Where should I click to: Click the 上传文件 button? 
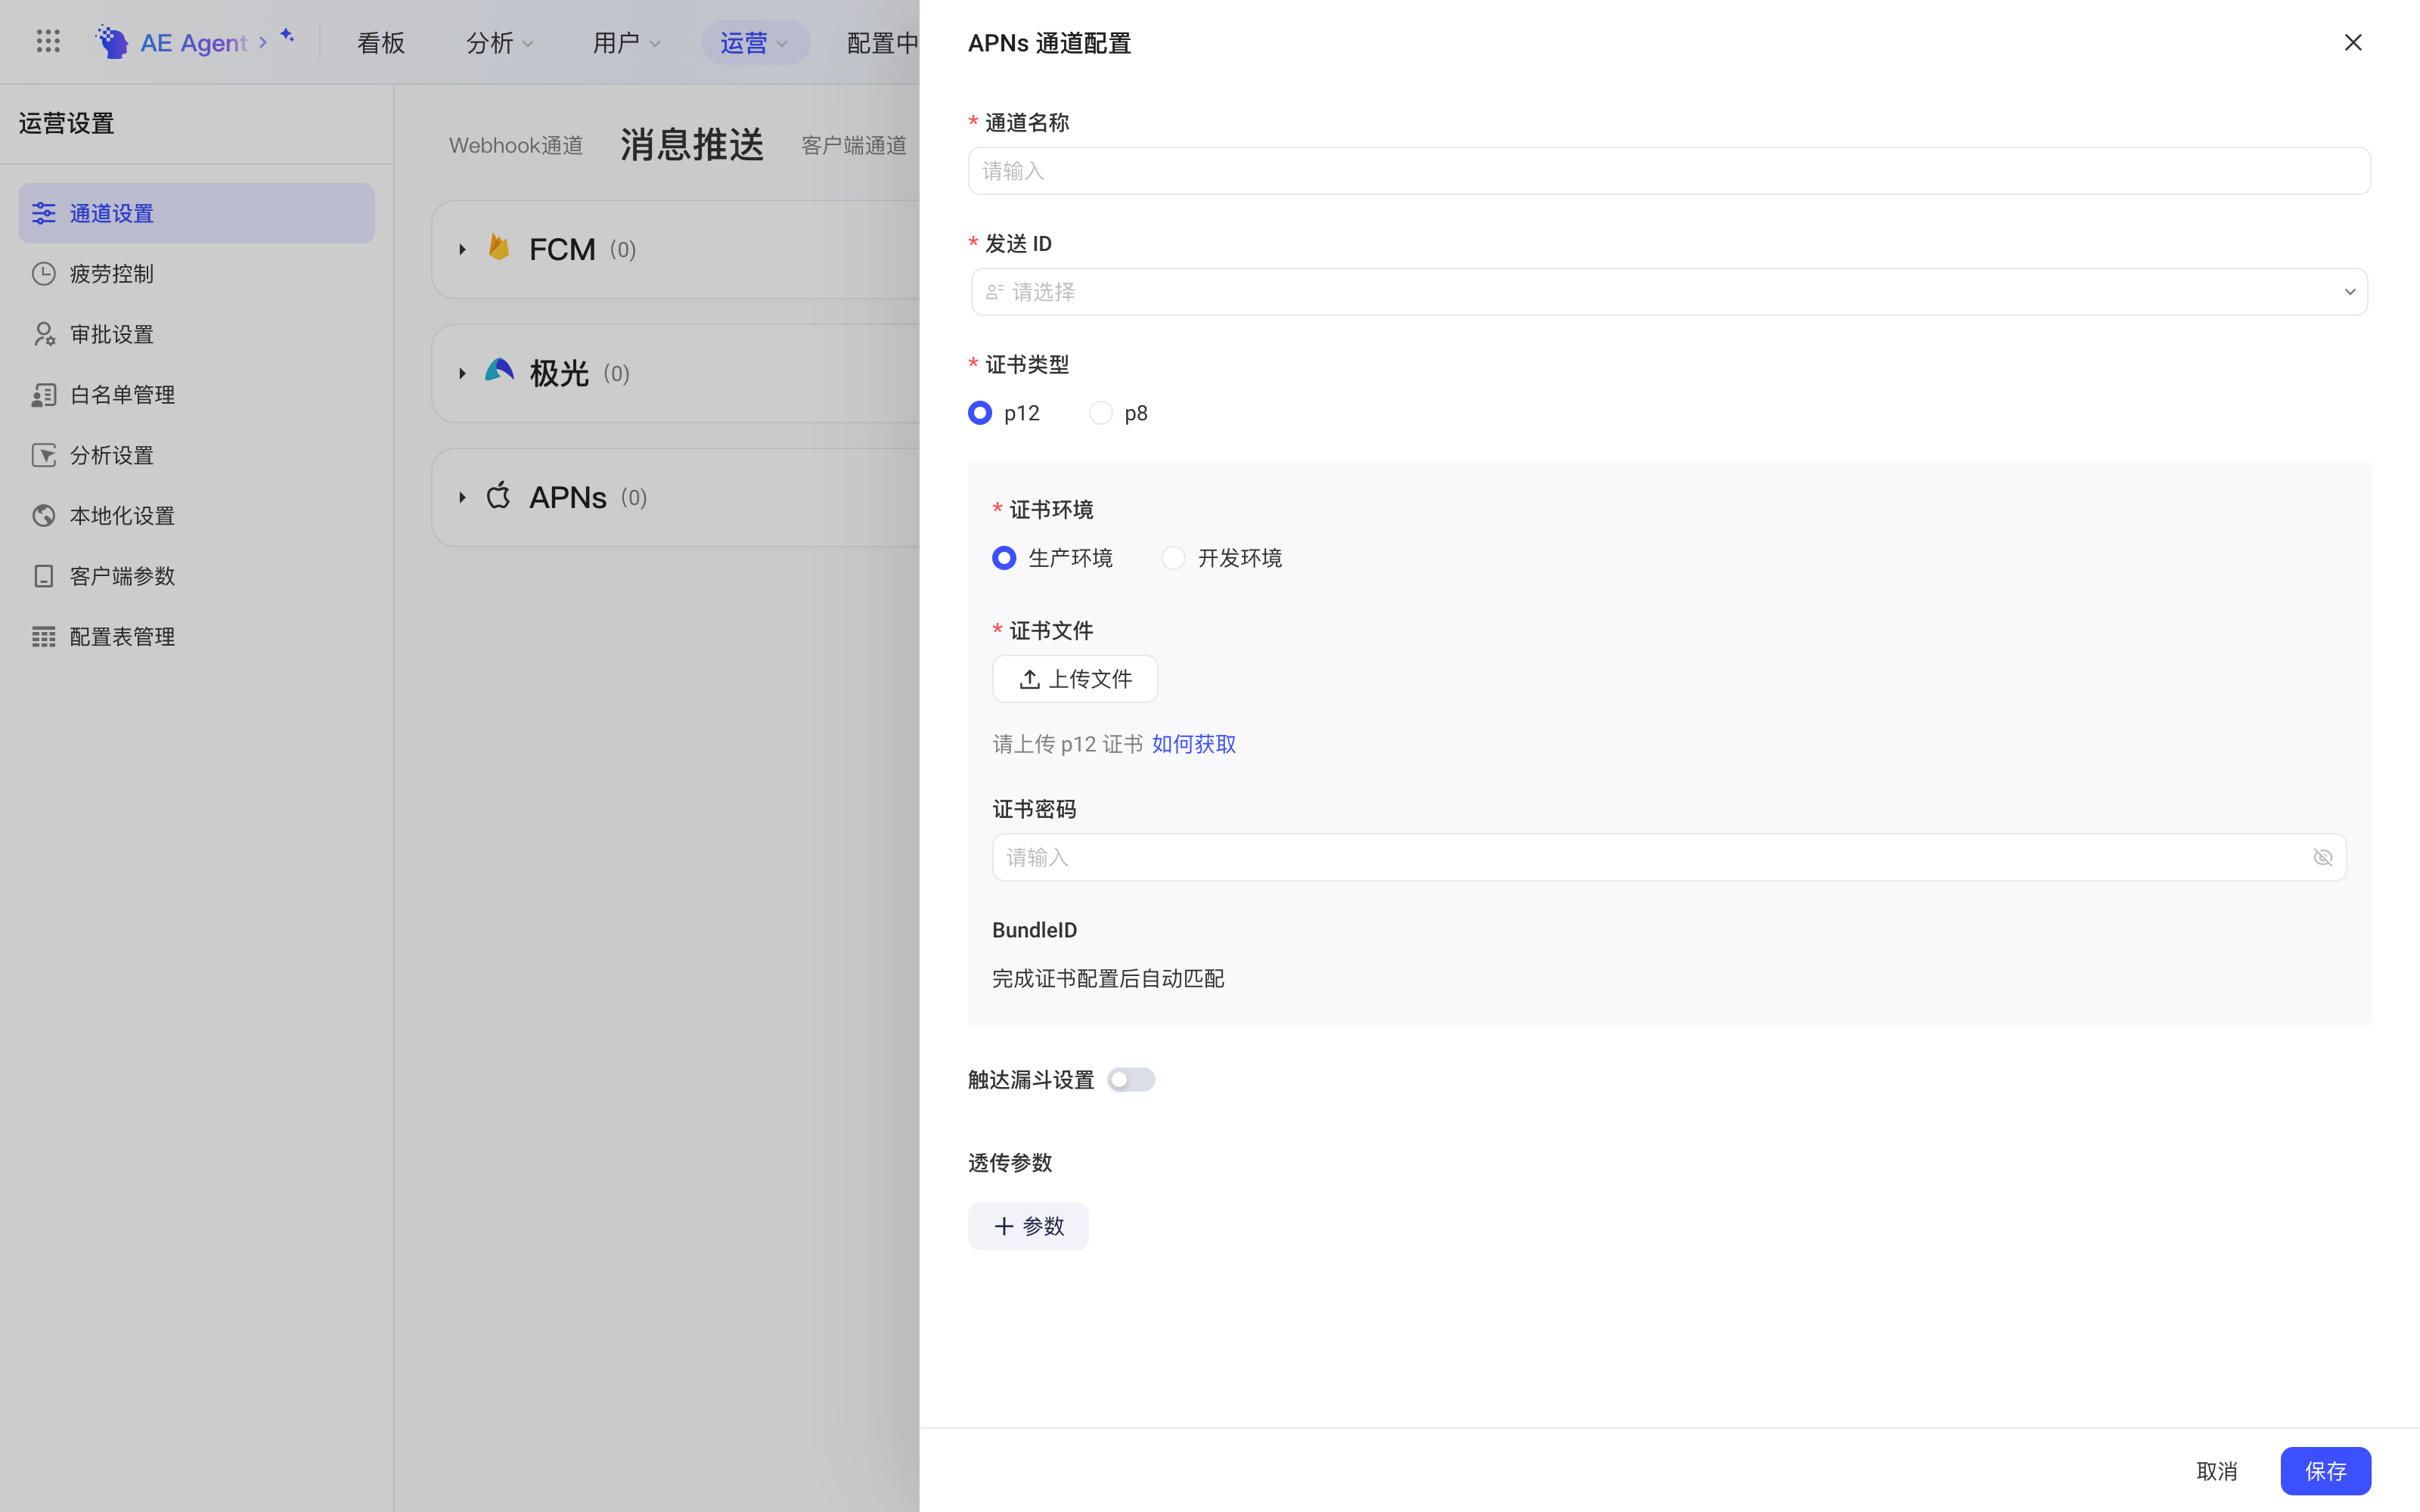[x=1075, y=679]
